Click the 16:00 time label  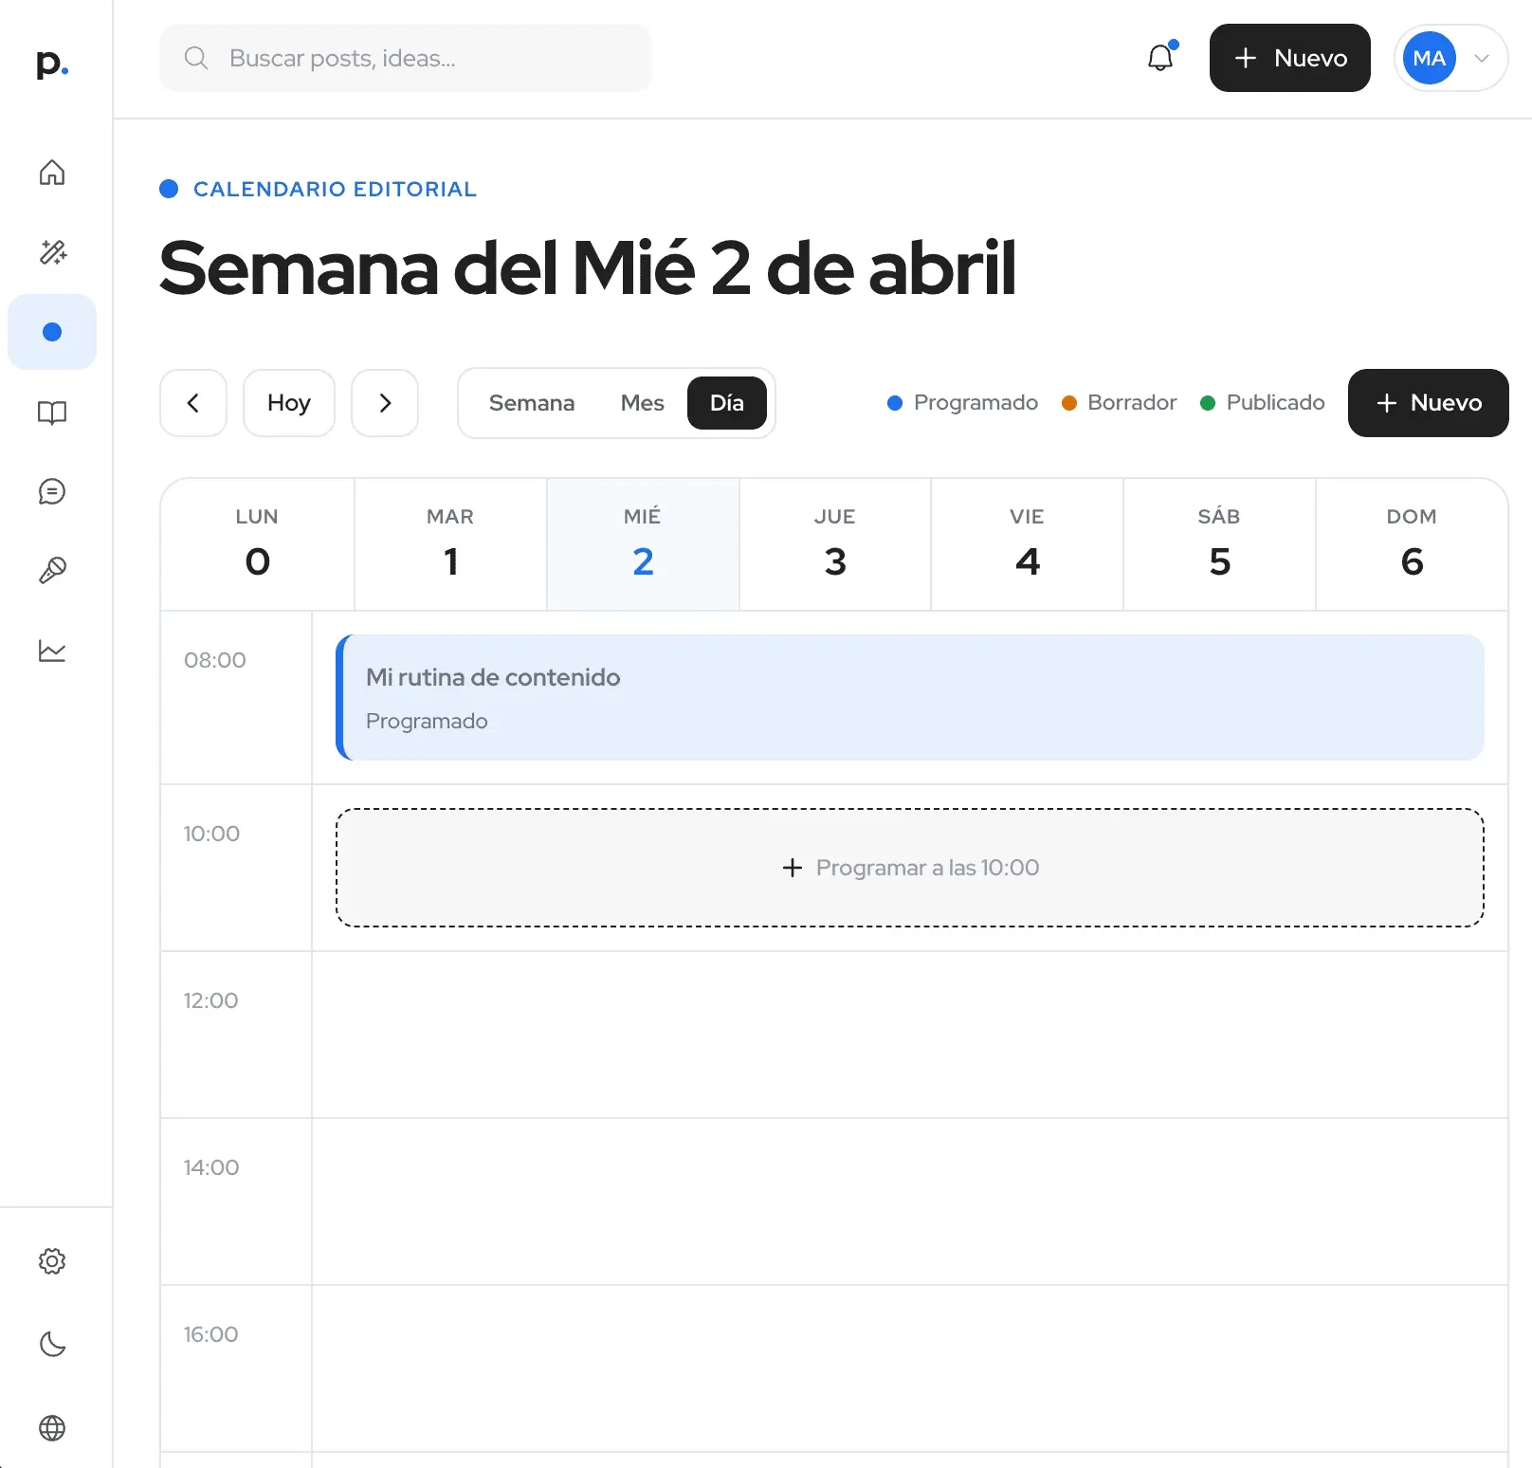(x=210, y=1334)
